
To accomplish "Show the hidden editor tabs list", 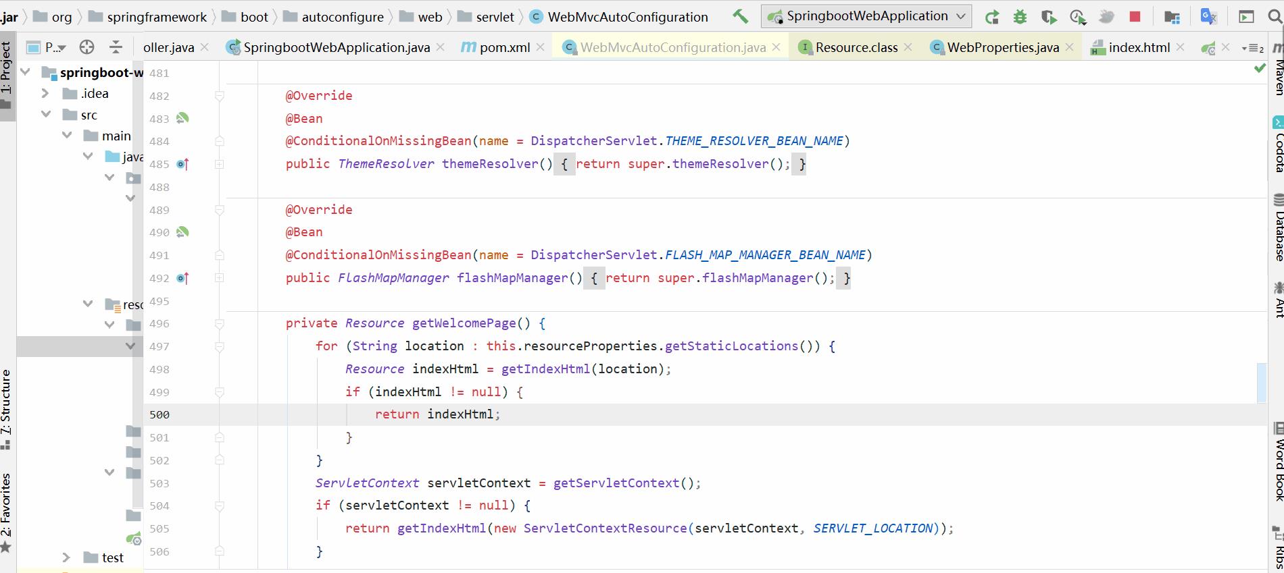I will [x=1252, y=48].
